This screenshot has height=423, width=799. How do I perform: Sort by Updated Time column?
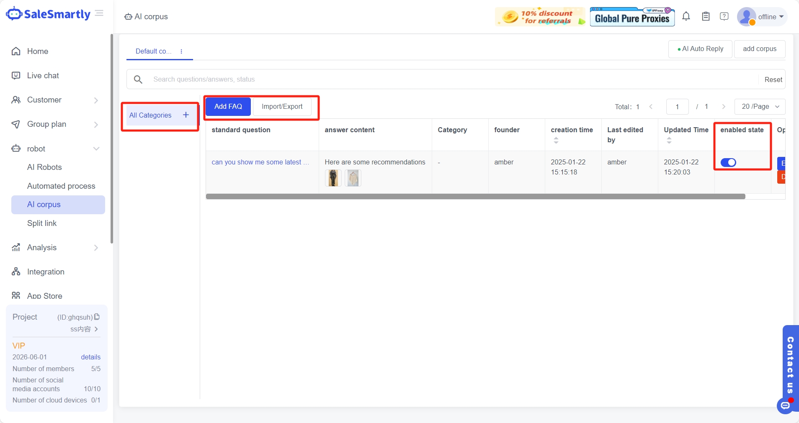click(x=669, y=140)
